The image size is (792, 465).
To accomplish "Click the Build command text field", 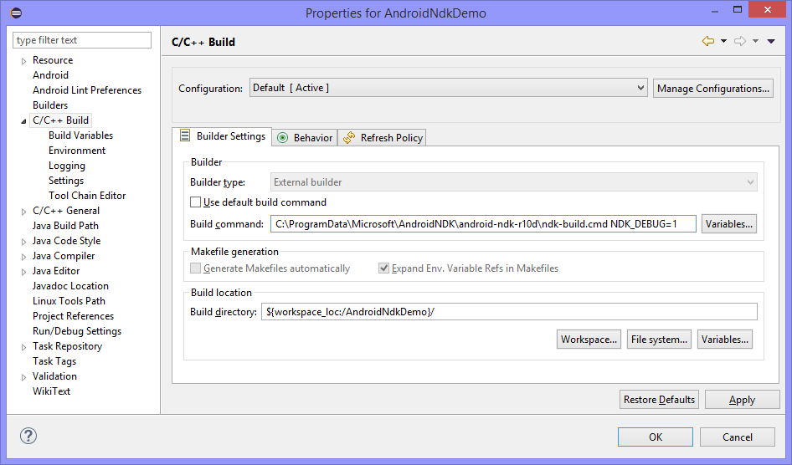I will 482,223.
